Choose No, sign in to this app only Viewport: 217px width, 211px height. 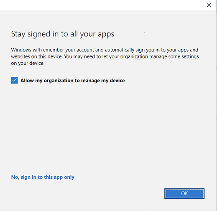tap(43, 177)
